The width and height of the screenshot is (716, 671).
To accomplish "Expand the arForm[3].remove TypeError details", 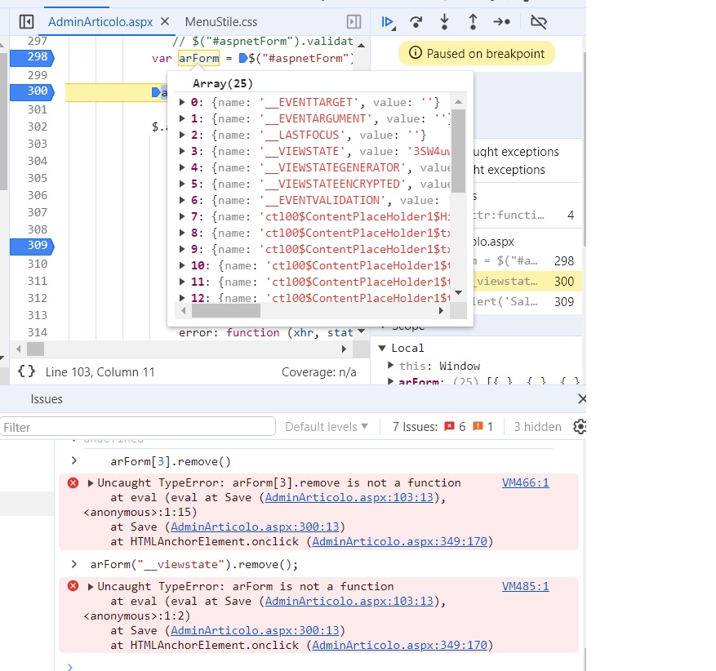I will tap(91, 483).
